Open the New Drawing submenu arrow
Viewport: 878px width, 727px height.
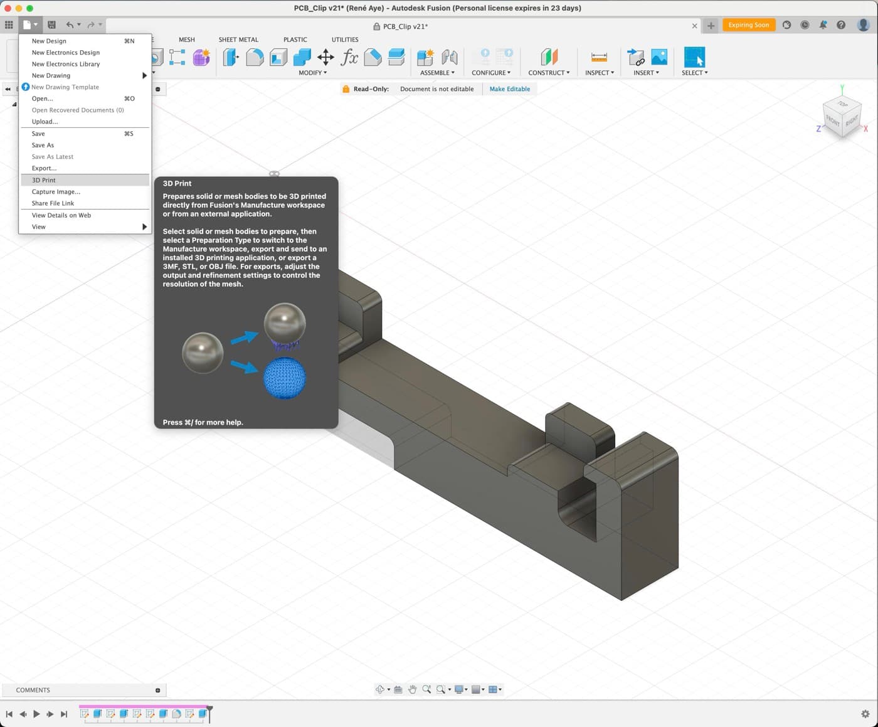pyautogui.click(x=144, y=75)
